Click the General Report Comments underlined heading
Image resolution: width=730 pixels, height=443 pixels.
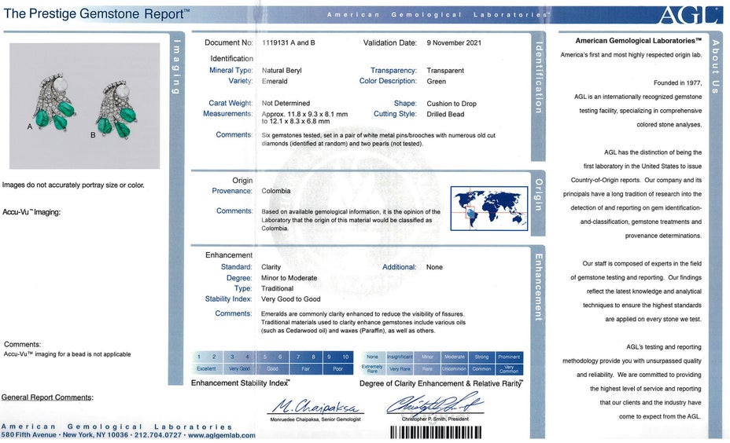47,397
